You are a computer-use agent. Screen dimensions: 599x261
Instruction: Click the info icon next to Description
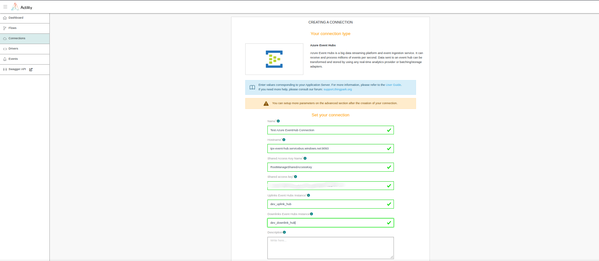click(284, 232)
